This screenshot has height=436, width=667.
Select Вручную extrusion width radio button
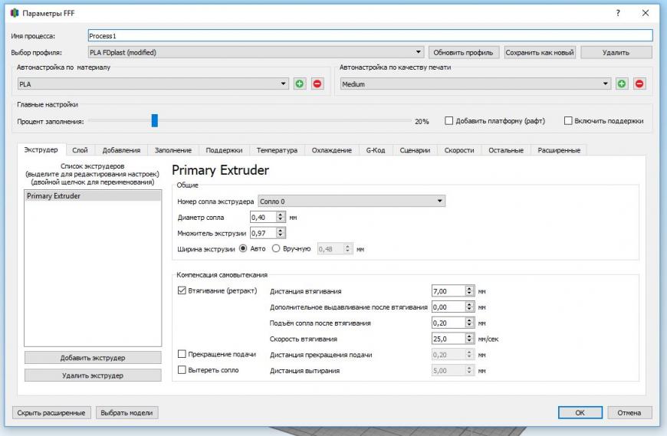click(276, 248)
